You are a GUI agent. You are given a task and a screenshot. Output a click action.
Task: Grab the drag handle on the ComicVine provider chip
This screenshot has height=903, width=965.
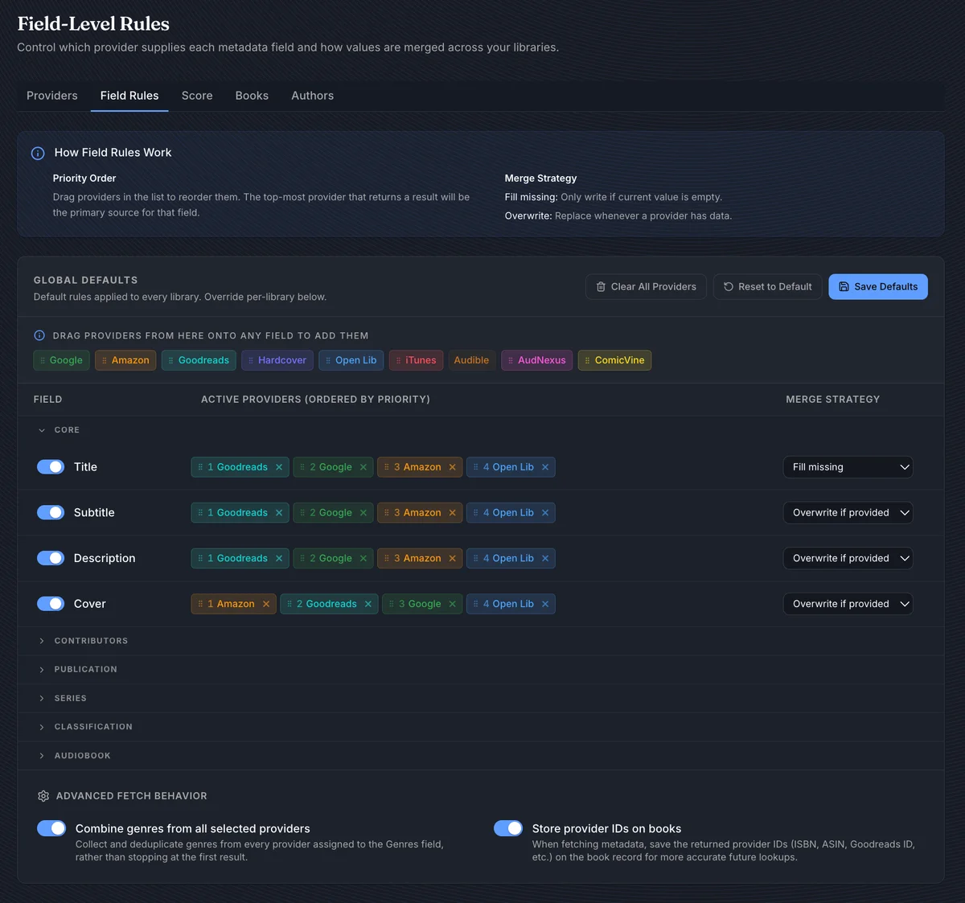587,360
